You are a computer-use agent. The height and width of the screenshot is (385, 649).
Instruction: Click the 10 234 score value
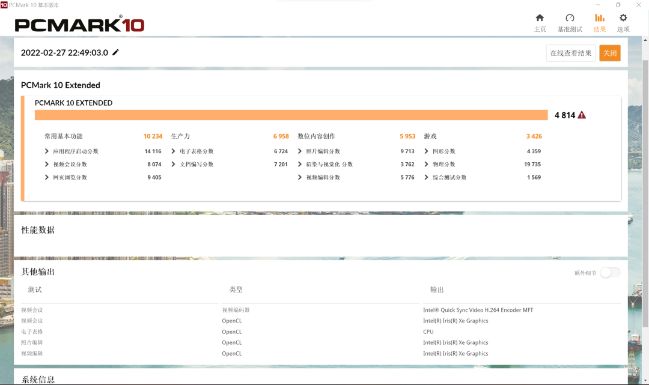coord(153,136)
